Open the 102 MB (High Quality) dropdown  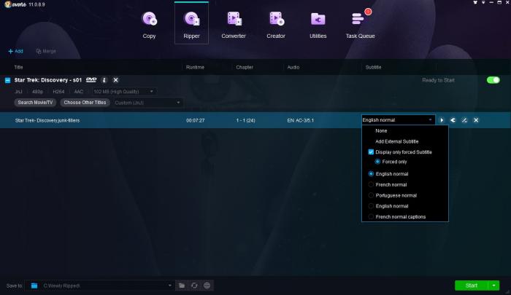[123, 92]
